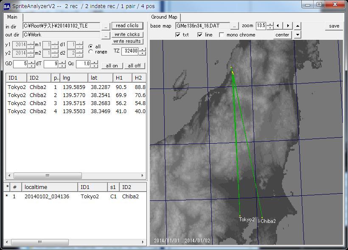Viewport: 348px width, 250px height.
Task: Switch to the Main tab
Action: point(12,17)
